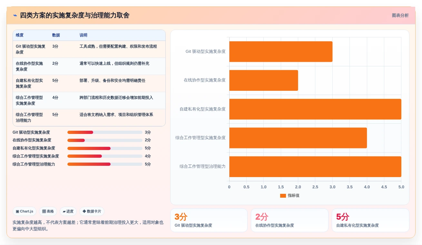Click the Git 驱动型实施复杂度 chart bar
Screen dimensions: 422x245
281,52
